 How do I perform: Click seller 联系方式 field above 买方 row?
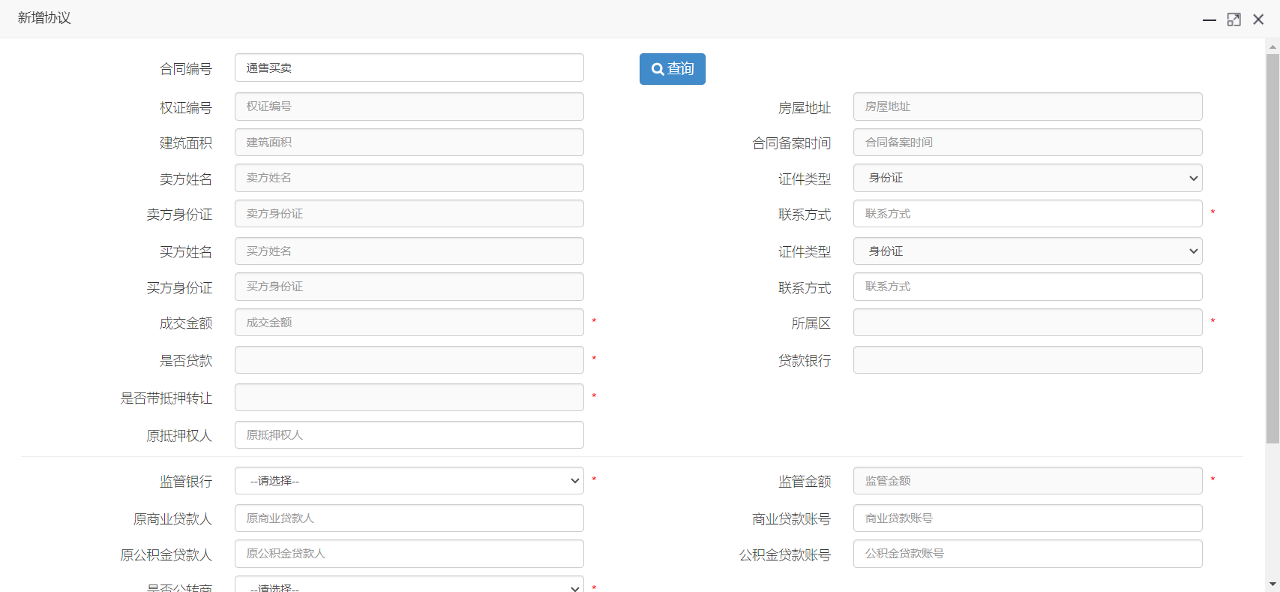click(x=1028, y=214)
